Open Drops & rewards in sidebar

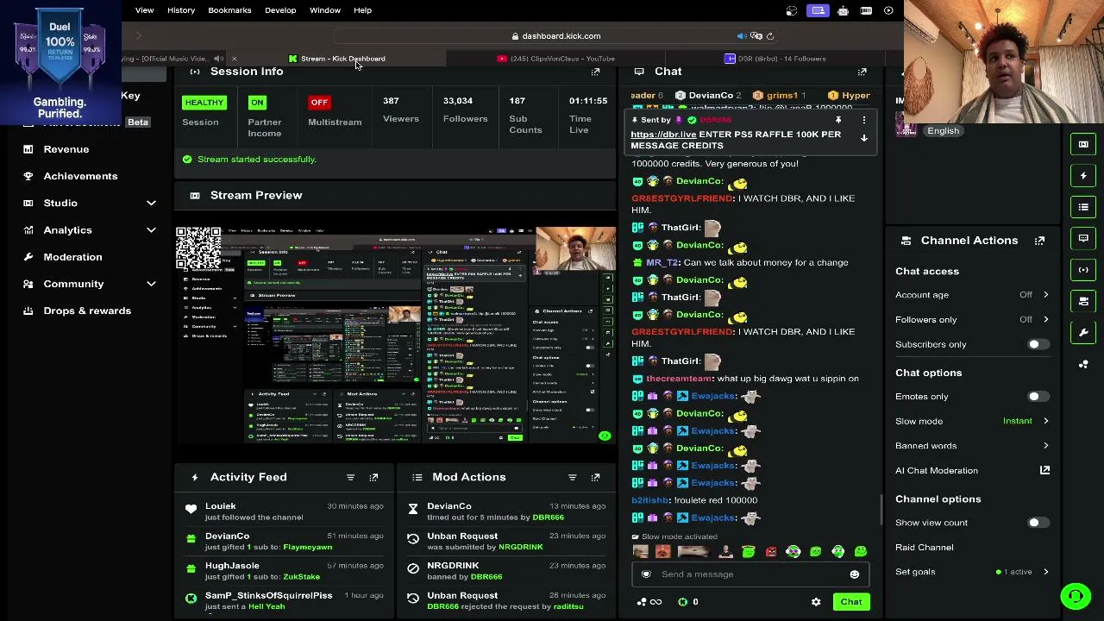tap(87, 310)
